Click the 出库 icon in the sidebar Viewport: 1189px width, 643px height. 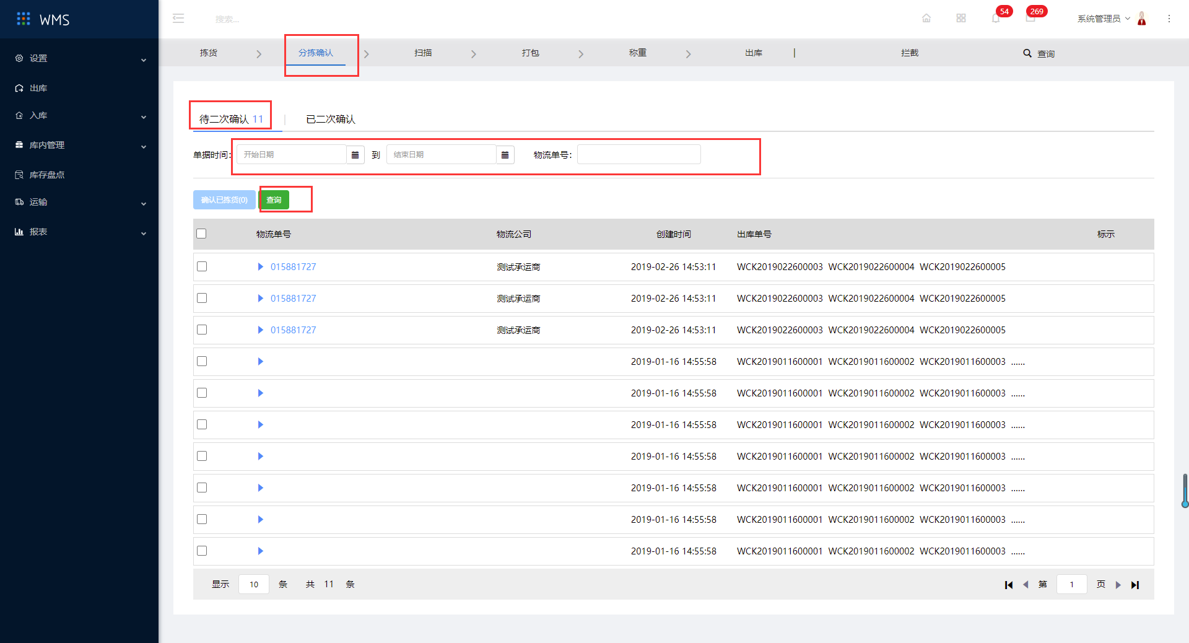point(19,88)
